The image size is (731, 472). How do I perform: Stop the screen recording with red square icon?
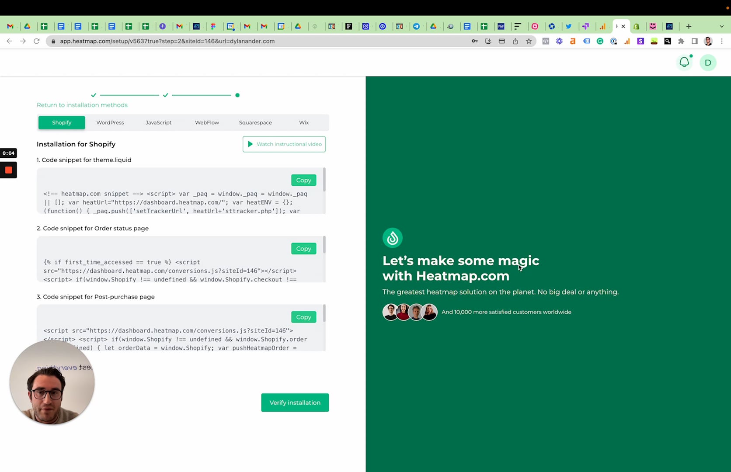click(8, 170)
